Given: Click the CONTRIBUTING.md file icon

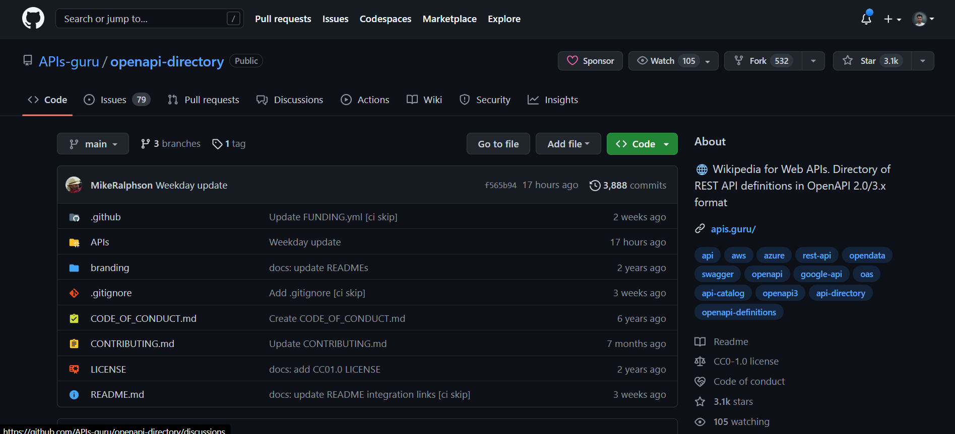Looking at the screenshot, I should point(74,344).
